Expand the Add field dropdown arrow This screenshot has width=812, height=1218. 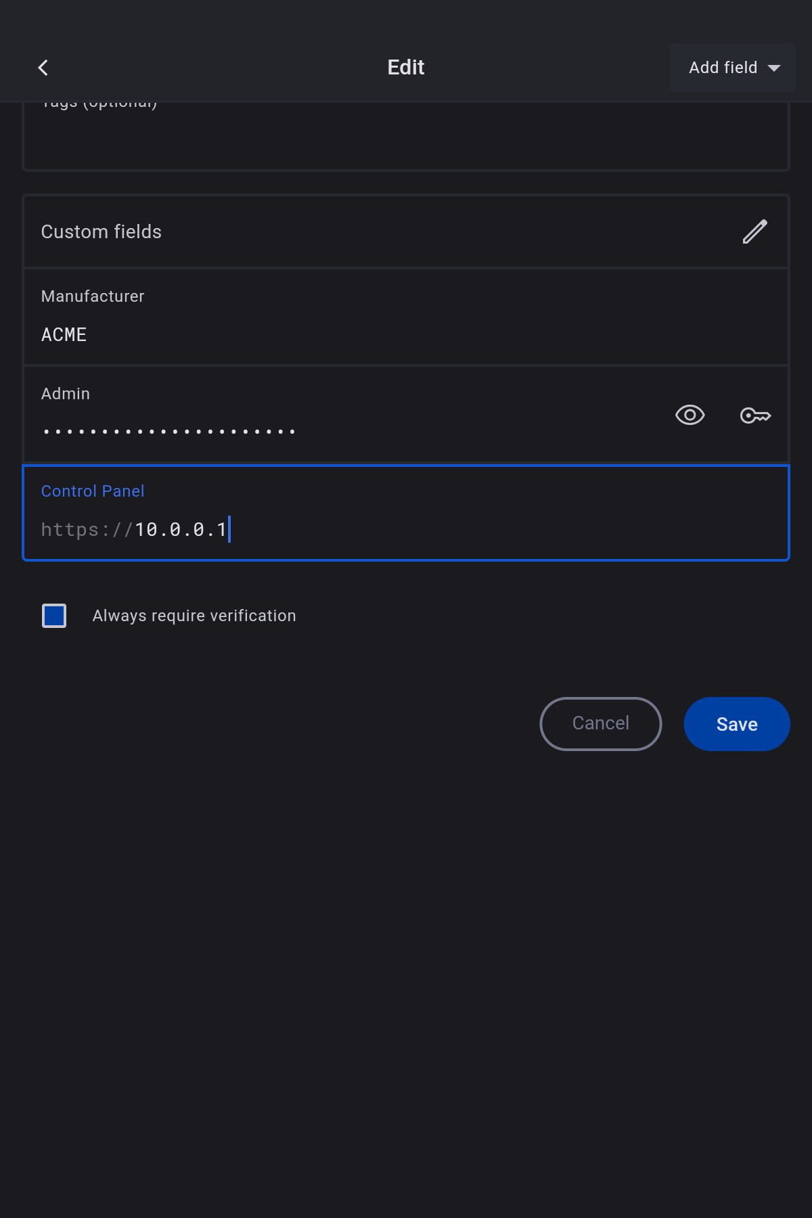click(x=774, y=68)
